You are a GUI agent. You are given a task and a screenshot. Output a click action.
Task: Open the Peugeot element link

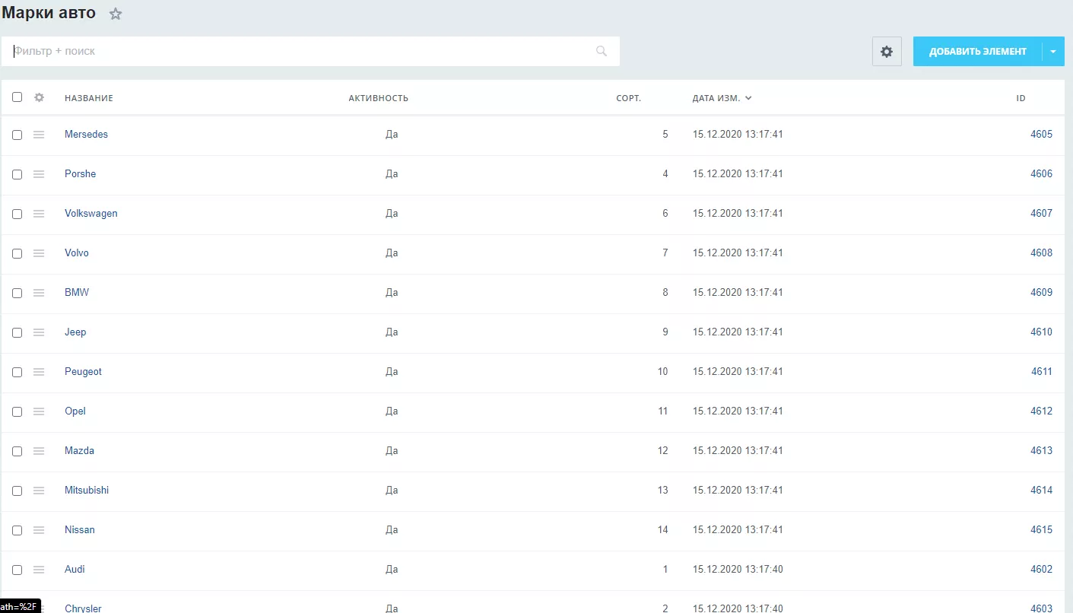tap(83, 372)
